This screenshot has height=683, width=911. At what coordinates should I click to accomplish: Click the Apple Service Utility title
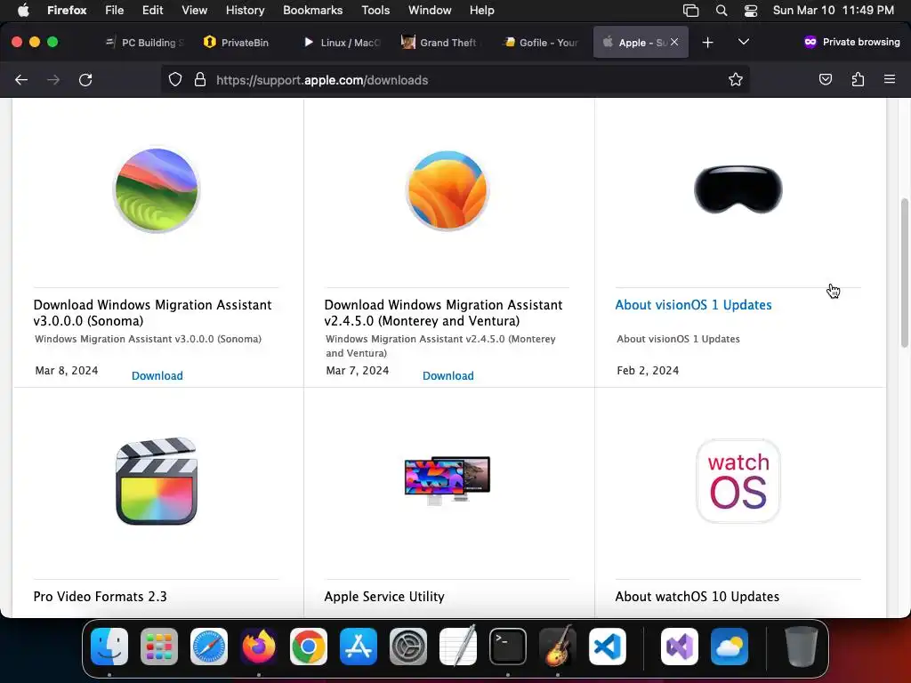[384, 597]
